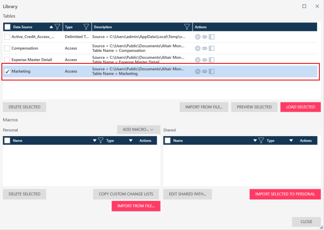Open settings gear for Active_Credit_Access row
The width and height of the screenshot is (324, 230).
(198, 37)
